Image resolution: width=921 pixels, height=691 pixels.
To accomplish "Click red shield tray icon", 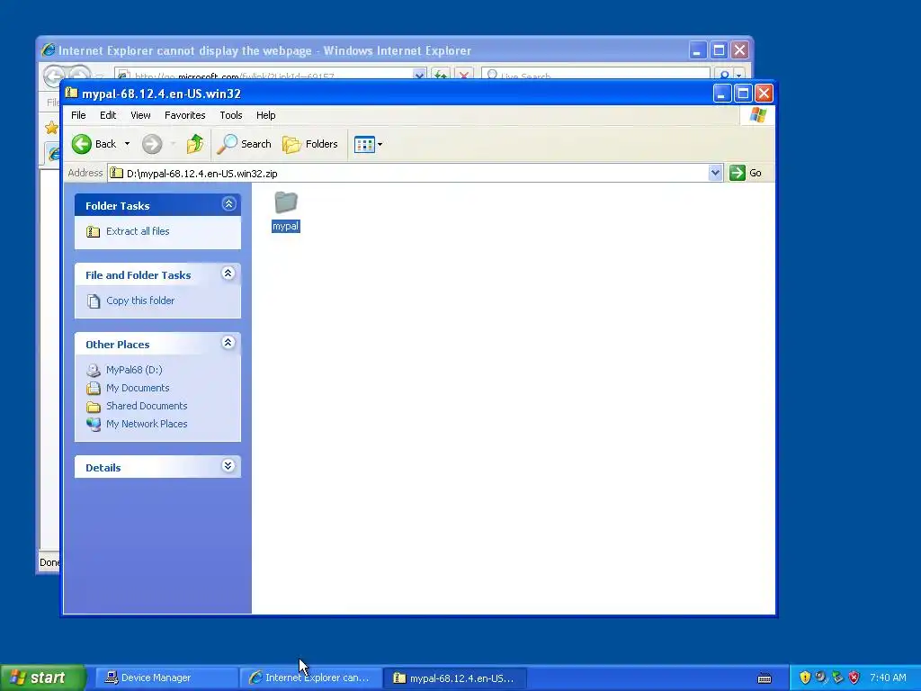I will (854, 678).
